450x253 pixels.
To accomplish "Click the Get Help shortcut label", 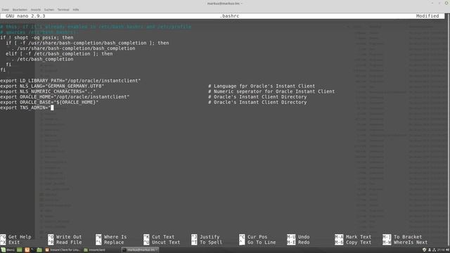I will [x=20, y=237].
